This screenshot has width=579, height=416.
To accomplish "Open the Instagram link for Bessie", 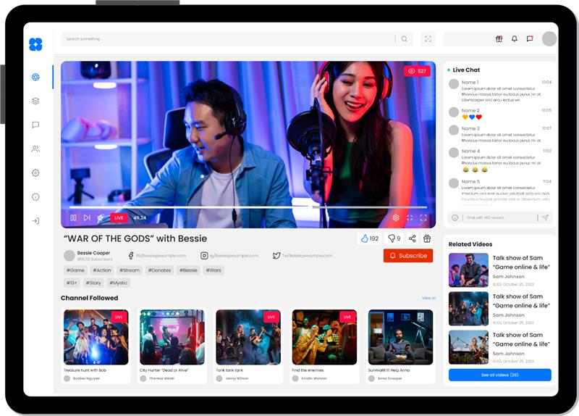I will (x=229, y=256).
